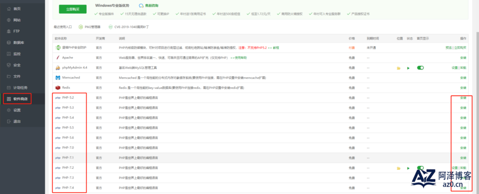Click the PHP-5.5 php icon
This screenshot has width=479, height=194.
tap(58, 128)
